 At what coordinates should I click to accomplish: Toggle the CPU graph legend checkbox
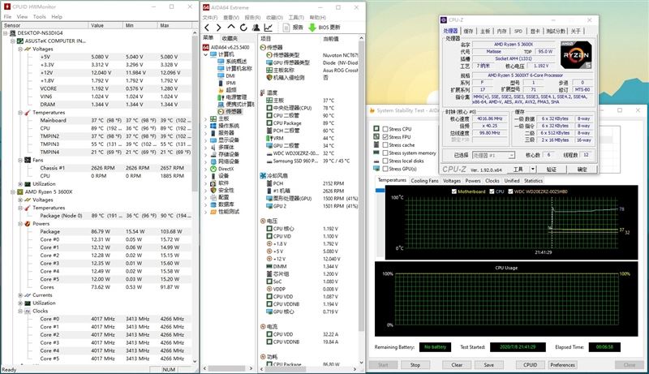tap(492, 191)
